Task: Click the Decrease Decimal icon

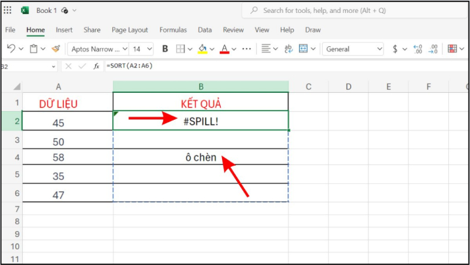Action: (433, 49)
